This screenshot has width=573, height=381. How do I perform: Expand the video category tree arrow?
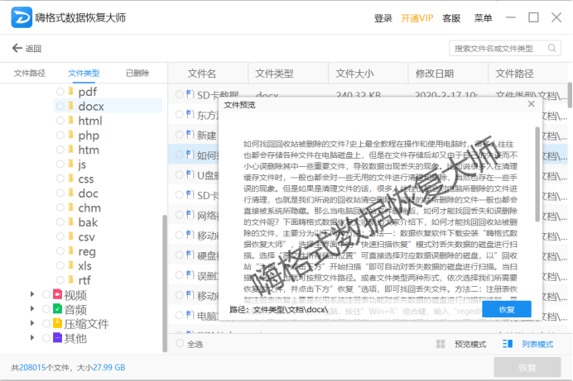click(x=32, y=294)
